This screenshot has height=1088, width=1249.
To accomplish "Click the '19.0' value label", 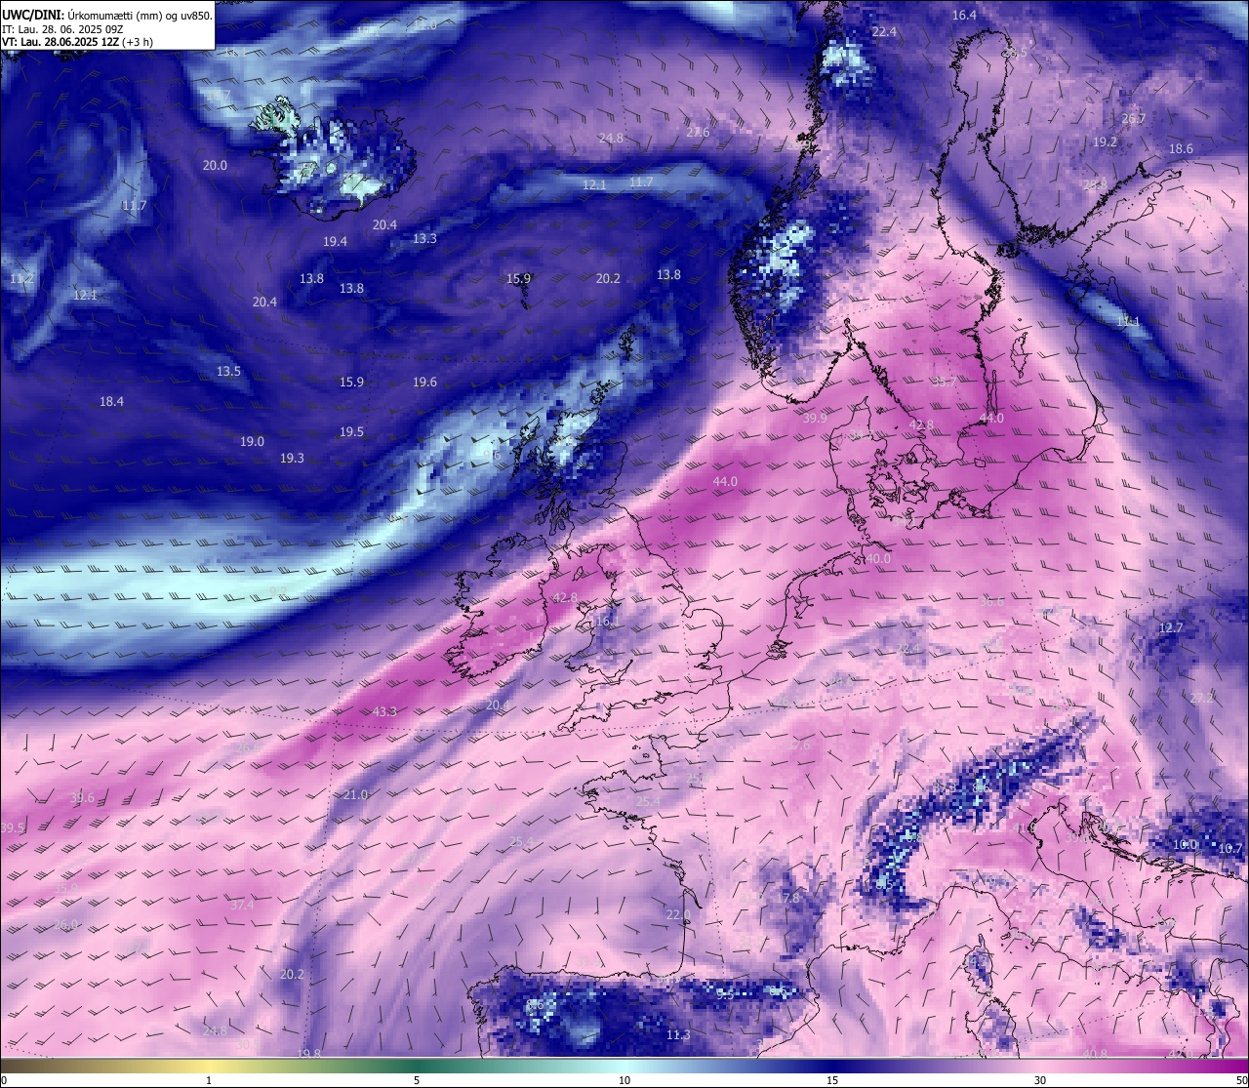I will (x=252, y=441).
